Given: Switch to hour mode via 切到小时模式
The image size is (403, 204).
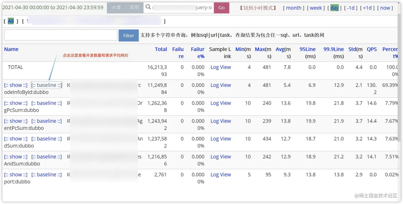Looking at the screenshot, I should click(258, 8).
